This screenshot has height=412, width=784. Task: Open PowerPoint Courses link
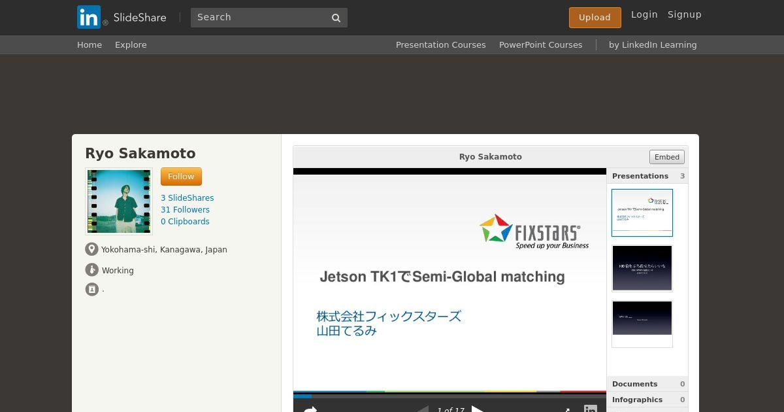[x=540, y=44]
